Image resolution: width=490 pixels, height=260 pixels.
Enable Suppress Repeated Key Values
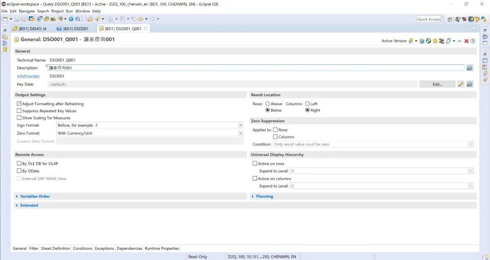19,111
